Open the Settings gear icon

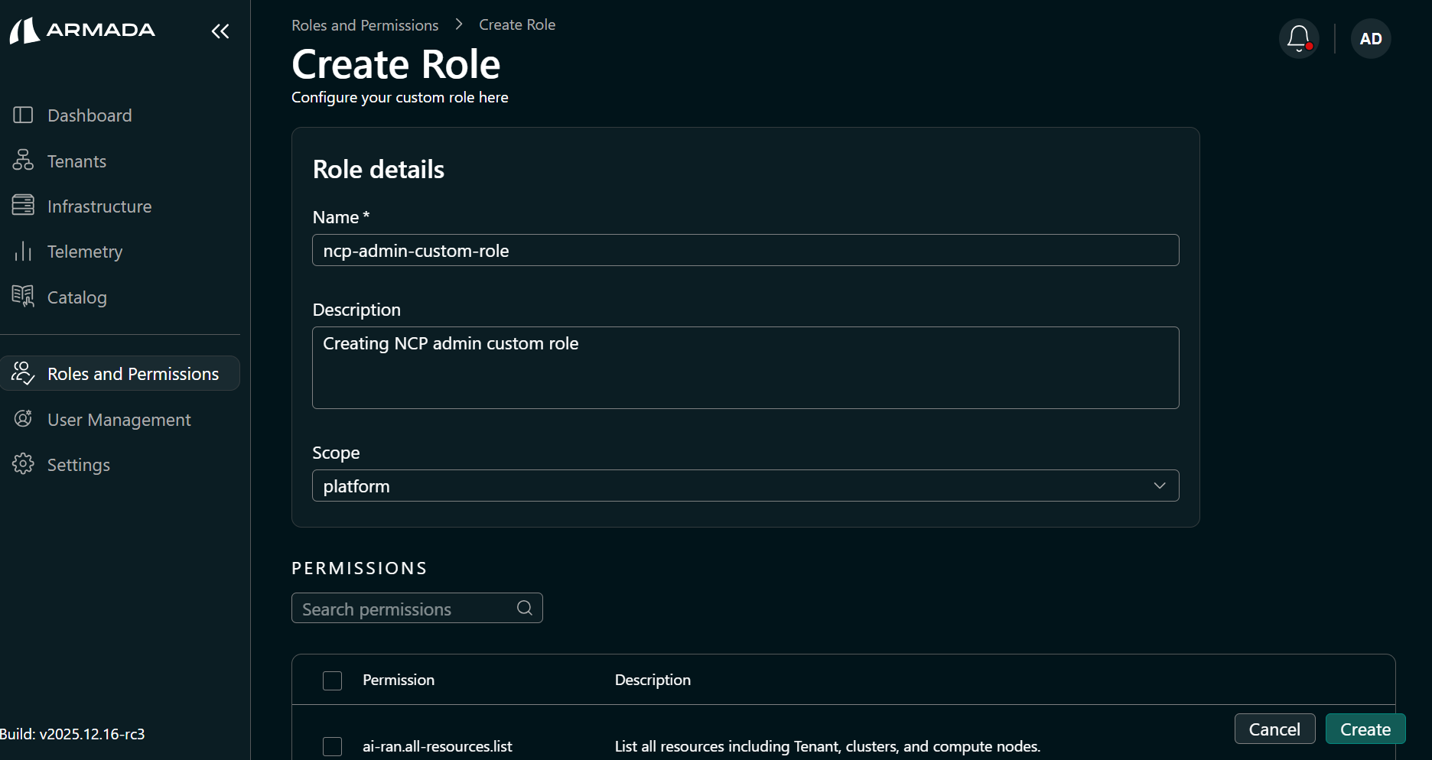pos(24,464)
